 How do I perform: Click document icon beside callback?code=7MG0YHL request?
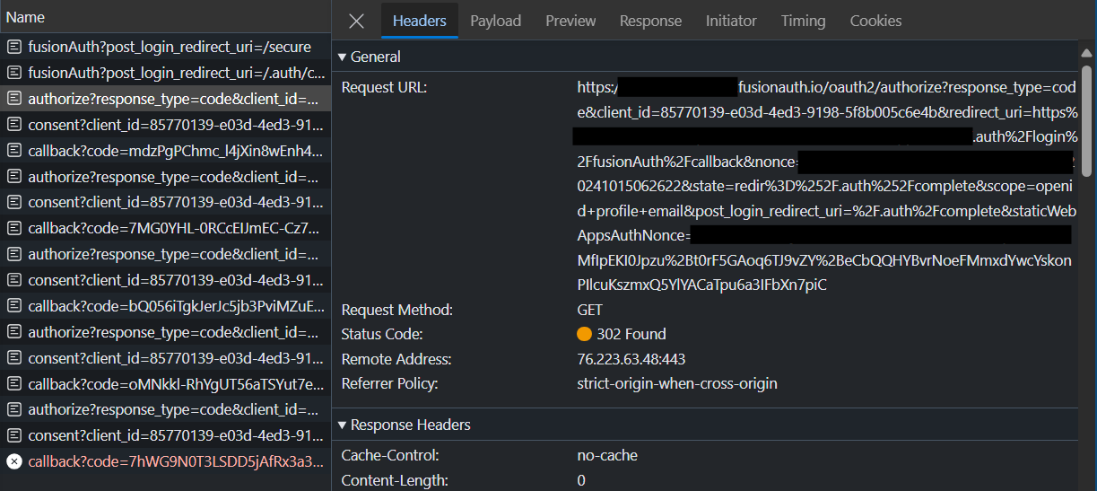(x=14, y=229)
